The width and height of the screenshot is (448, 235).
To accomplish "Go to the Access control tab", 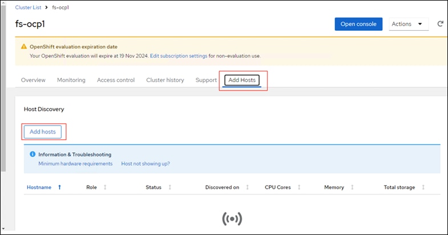I will click(x=116, y=80).
